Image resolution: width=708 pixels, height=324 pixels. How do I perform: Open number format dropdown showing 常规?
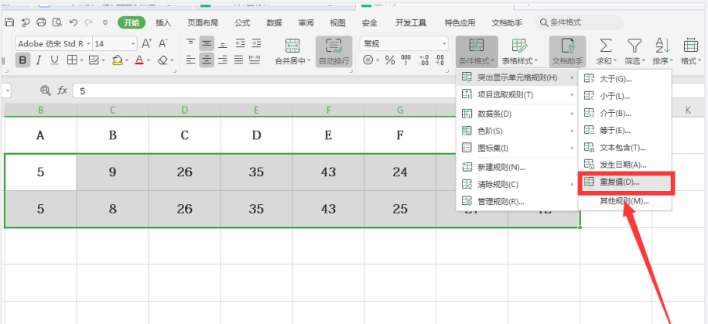[444, 44]
